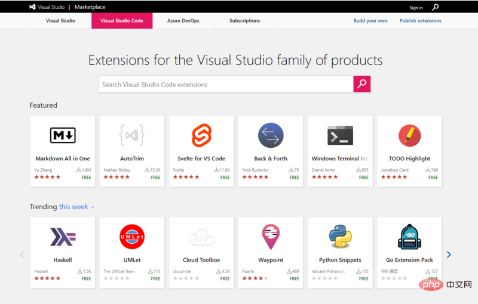Focus the Search Visual Studio Code extensions field
Screen dimensions: 478x304
(x=226, y=84)
